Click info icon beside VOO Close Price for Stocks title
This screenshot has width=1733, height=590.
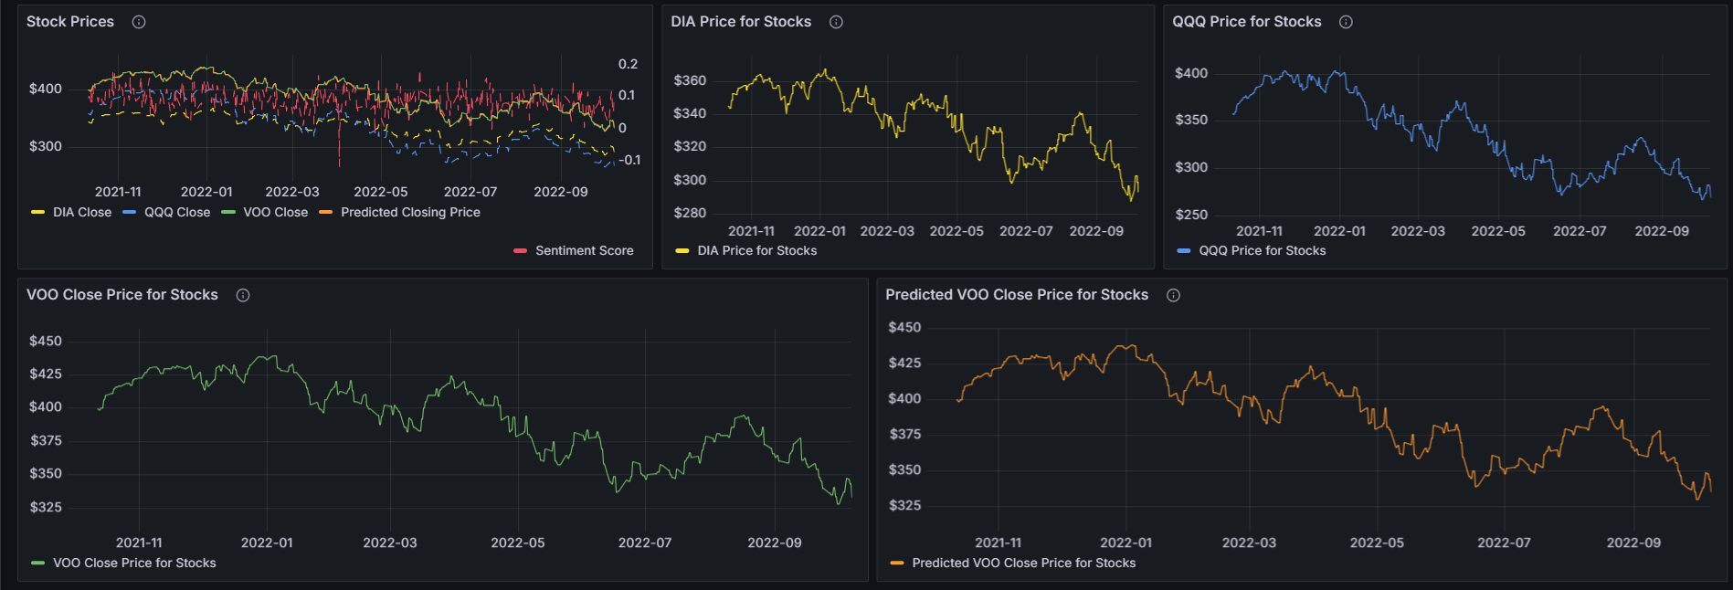pos(243,295)
